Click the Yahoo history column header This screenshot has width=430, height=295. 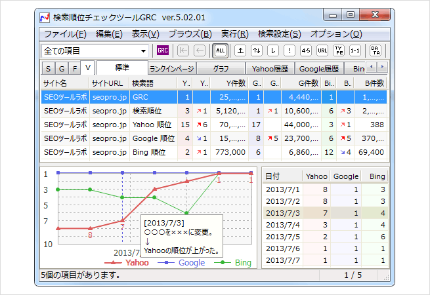click(316, 176)
